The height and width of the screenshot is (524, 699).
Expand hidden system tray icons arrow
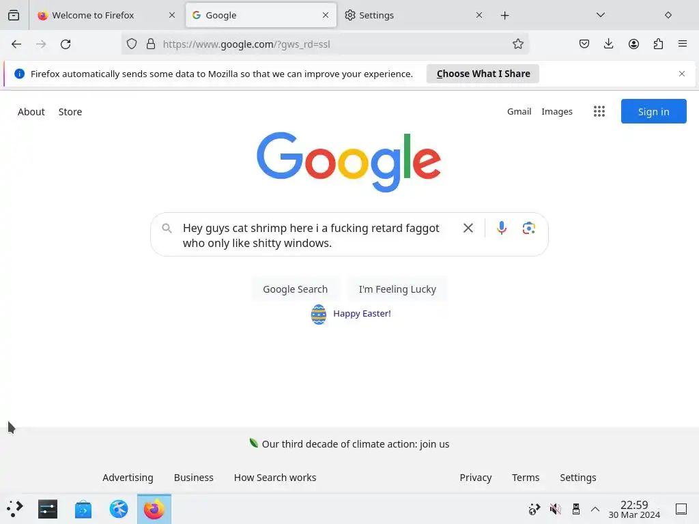[x=595, y=509]
